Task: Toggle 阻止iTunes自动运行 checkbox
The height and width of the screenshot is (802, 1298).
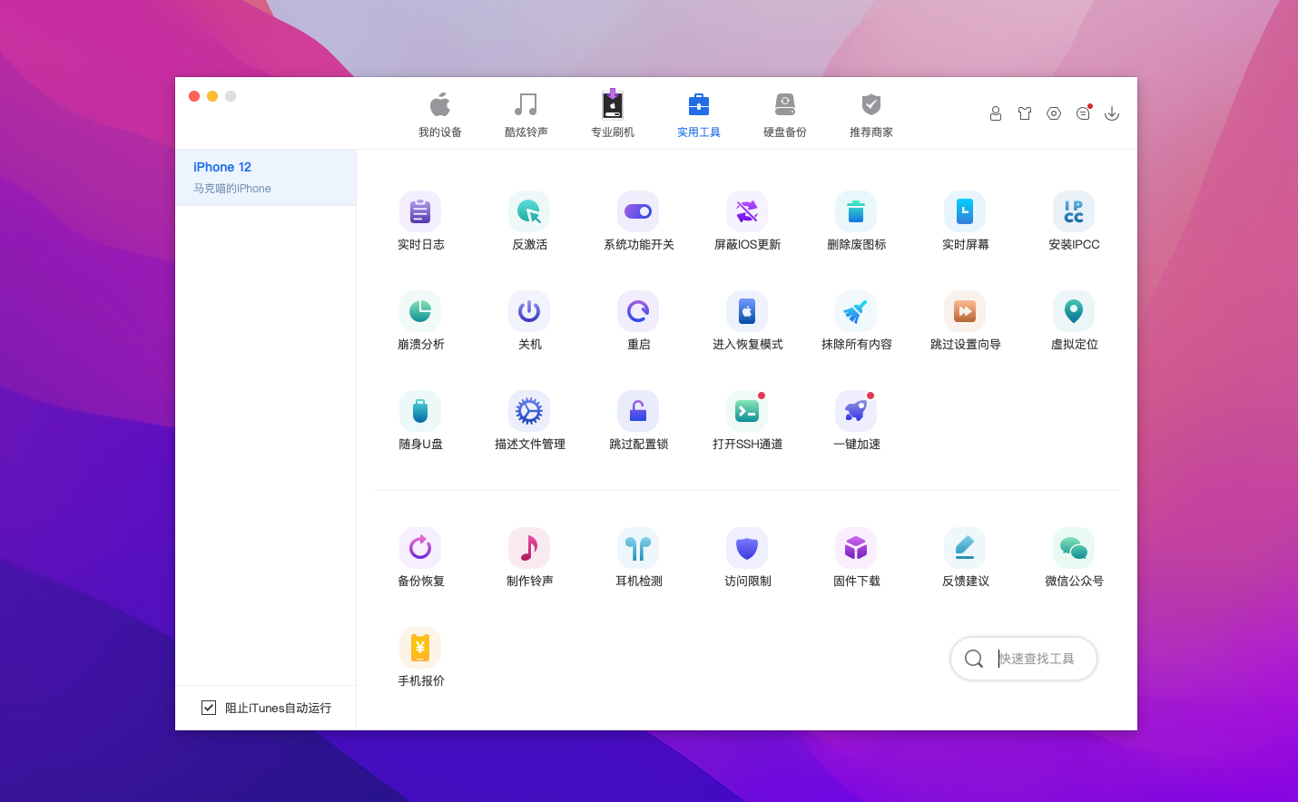Action: [x=209, y=707]
